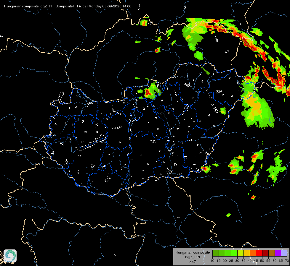290x266 pixels.
Task: Click the legend scale value '25'
Action: (x=231, y=261)
